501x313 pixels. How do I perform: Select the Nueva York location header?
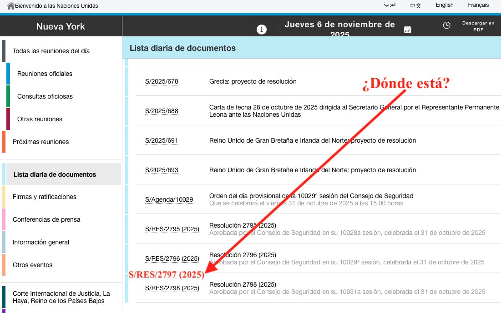click(x=61, y=26)
